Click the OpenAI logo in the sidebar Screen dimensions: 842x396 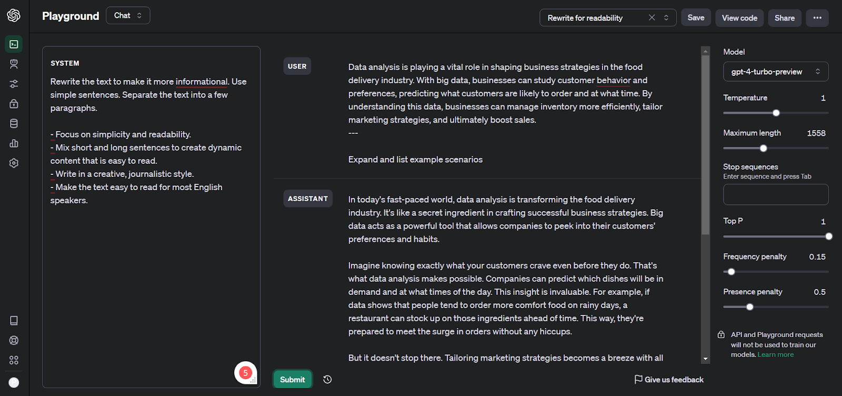click(x=14, y=15)
